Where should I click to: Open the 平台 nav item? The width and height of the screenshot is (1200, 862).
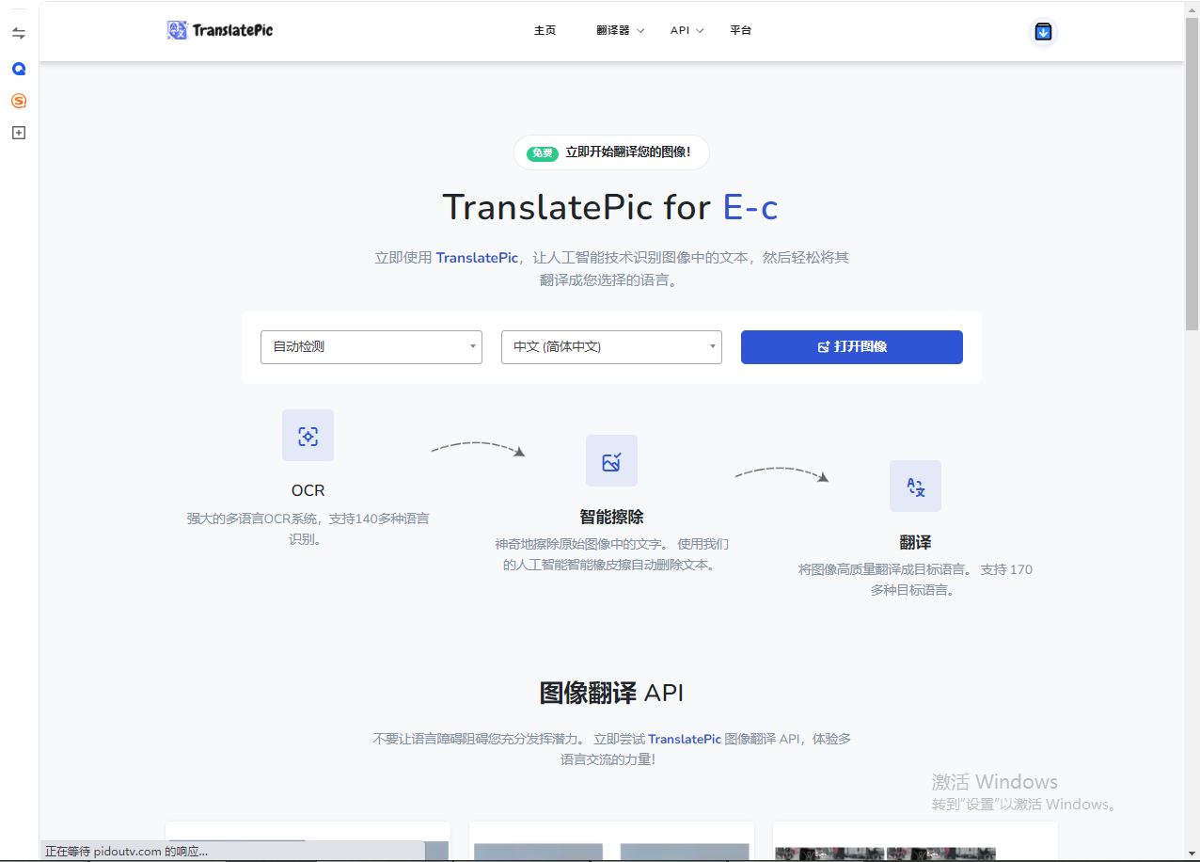[741, 31]
